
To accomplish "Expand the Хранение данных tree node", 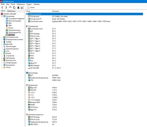I will (x=2, y=49).
